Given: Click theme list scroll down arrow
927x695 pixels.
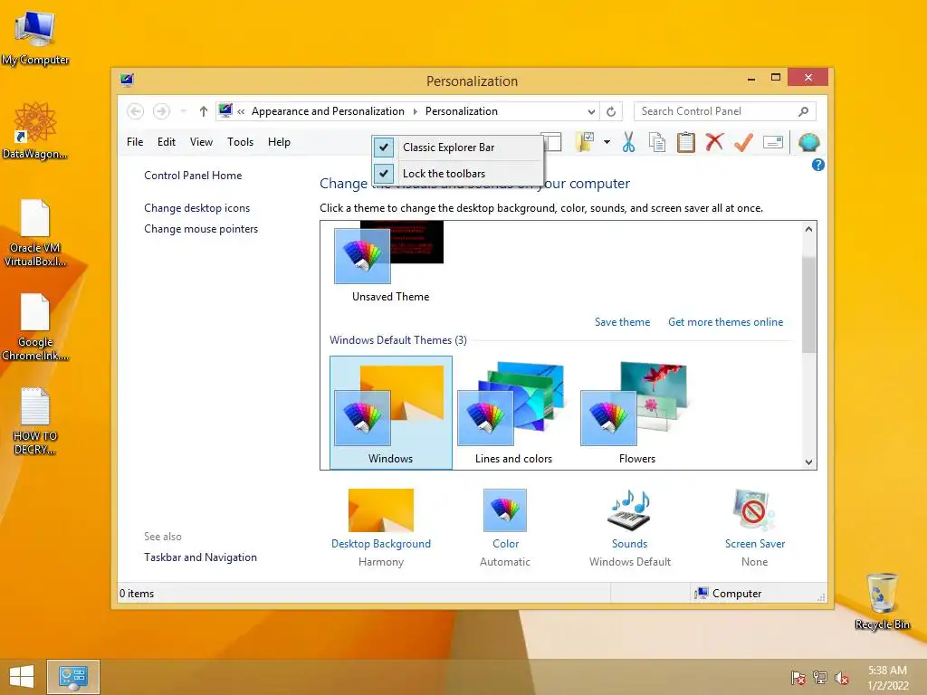Looking at the screenshot, I should pyautogui.click(x=808, y=462).
